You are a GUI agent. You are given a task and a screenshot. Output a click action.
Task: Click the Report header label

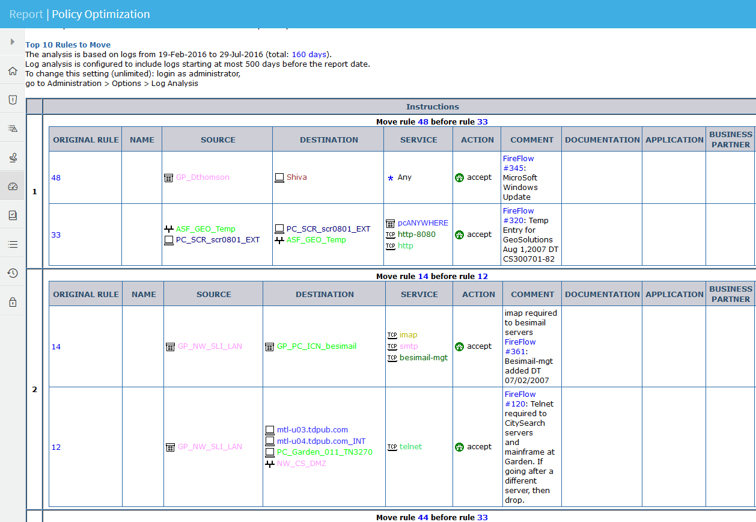click(x=26, y=14)
